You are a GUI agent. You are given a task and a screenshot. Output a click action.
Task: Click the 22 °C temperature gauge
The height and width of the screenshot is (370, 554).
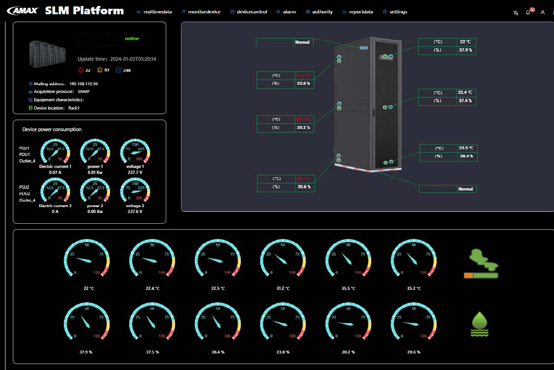point(87,260)
